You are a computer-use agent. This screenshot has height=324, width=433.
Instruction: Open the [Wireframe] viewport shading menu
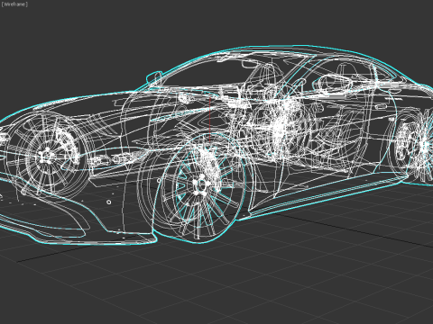pos(14,4)
